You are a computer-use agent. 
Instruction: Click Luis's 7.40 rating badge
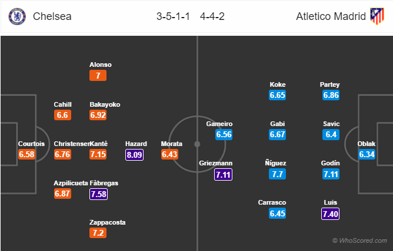click(331, 213)
